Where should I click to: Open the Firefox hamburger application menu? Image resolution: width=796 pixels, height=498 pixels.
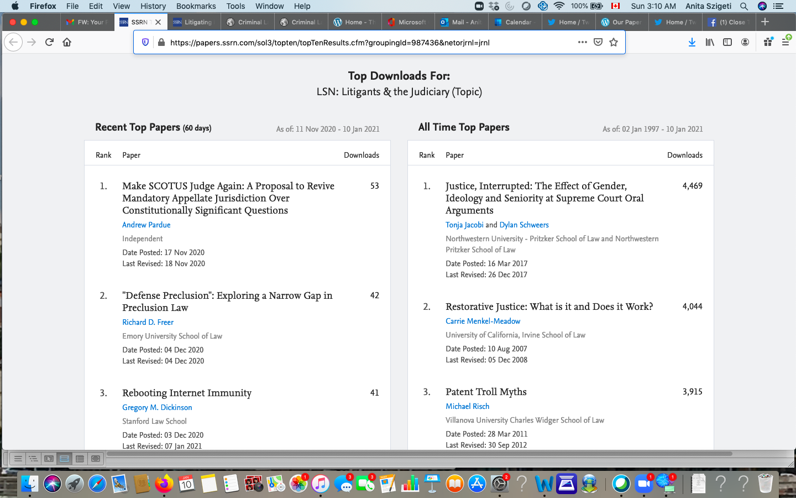785,42
